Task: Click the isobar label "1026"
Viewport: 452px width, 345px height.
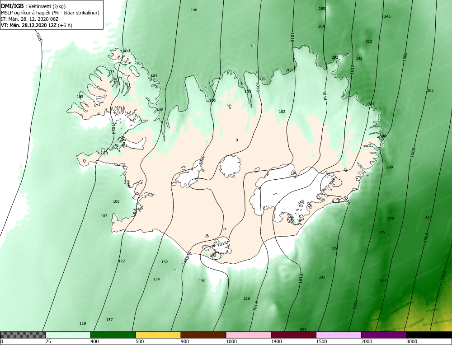Action: 39,37
